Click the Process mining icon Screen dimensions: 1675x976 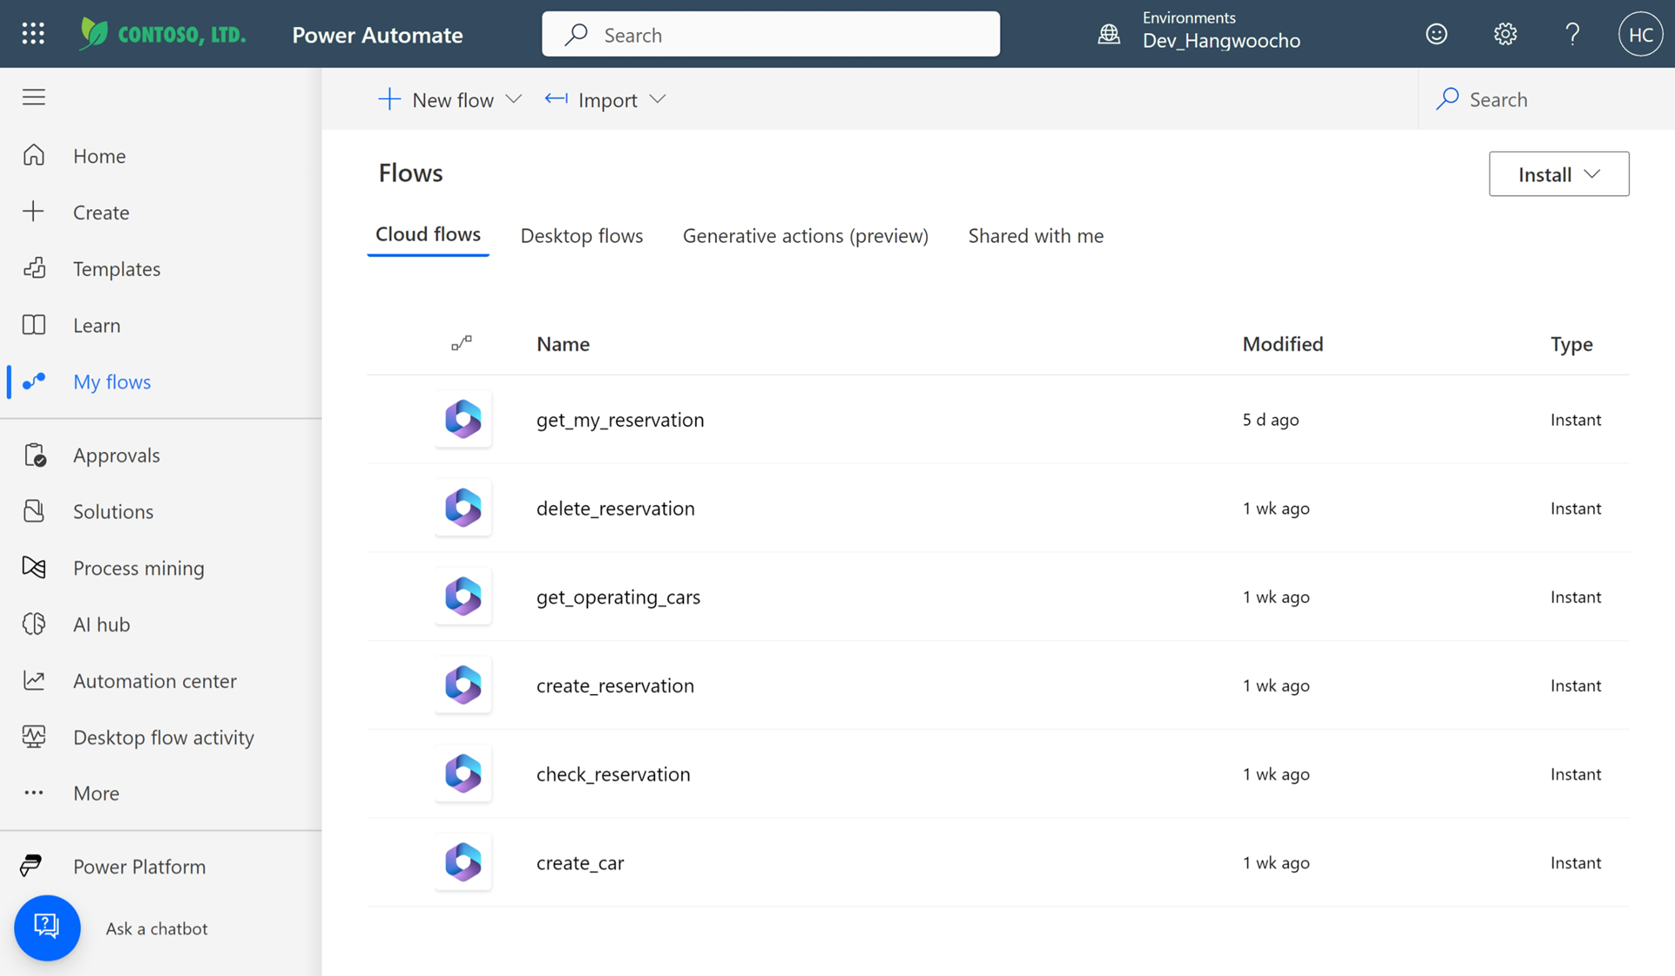(34, 567)
